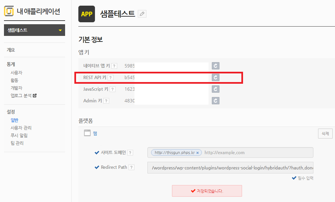Go to 개요 in sidebar
Image resolution: width=335 pixels, height=202 pixels.
tap(11, 50)
